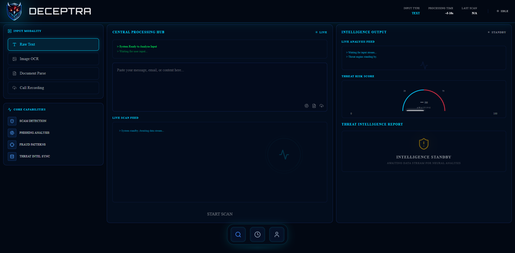Screen dimensions: 515x253
Task: Select the Raw Text input modality
Action: pos(53,44)
